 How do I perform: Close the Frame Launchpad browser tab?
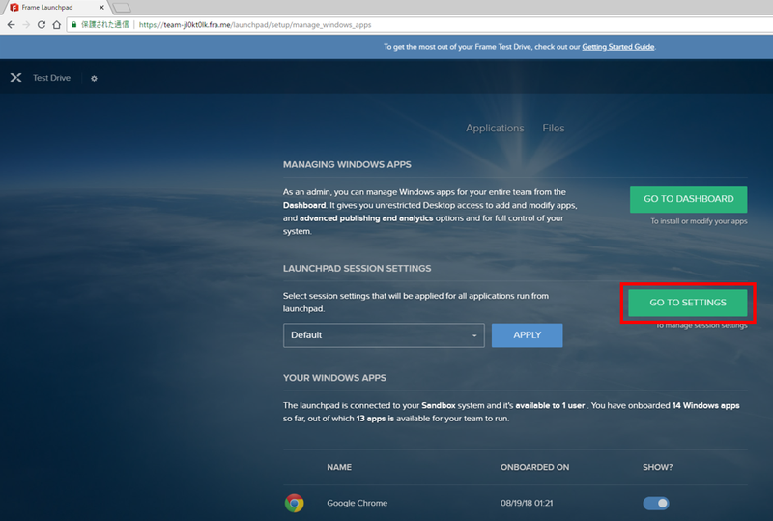click(x=101, y=8)
